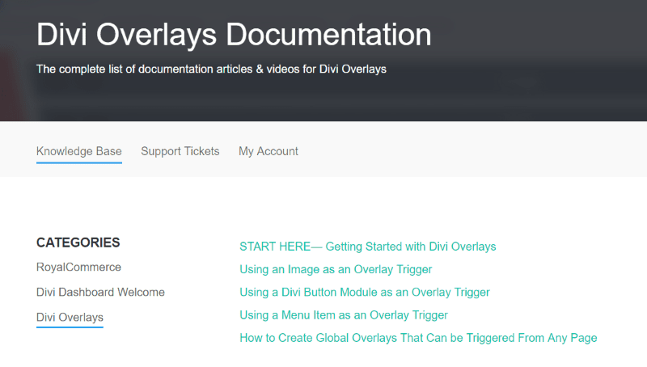Click the complete list of documentation subtitle
The width and height of the screenshot is (647, 367).
point(211,69)
